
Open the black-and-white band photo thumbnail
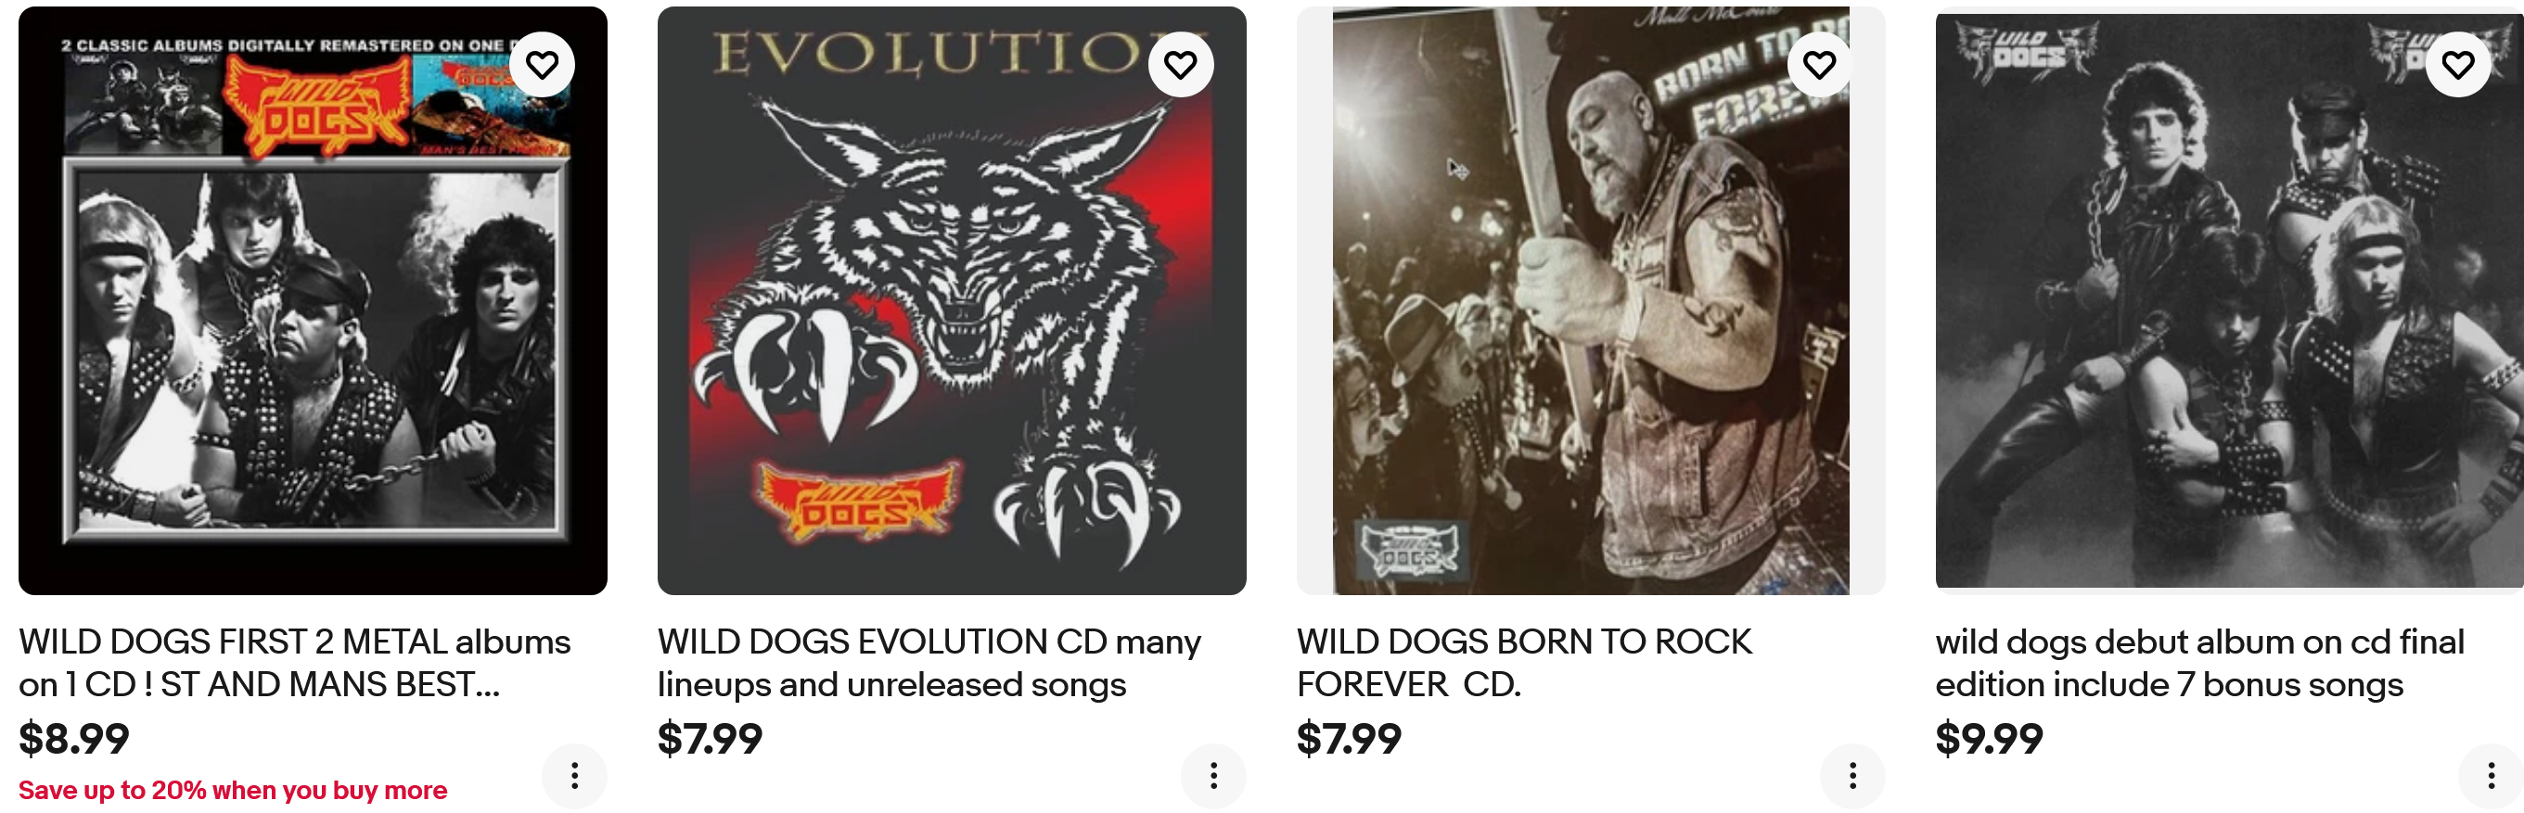pyautogui.click(x=2229, y=300)
